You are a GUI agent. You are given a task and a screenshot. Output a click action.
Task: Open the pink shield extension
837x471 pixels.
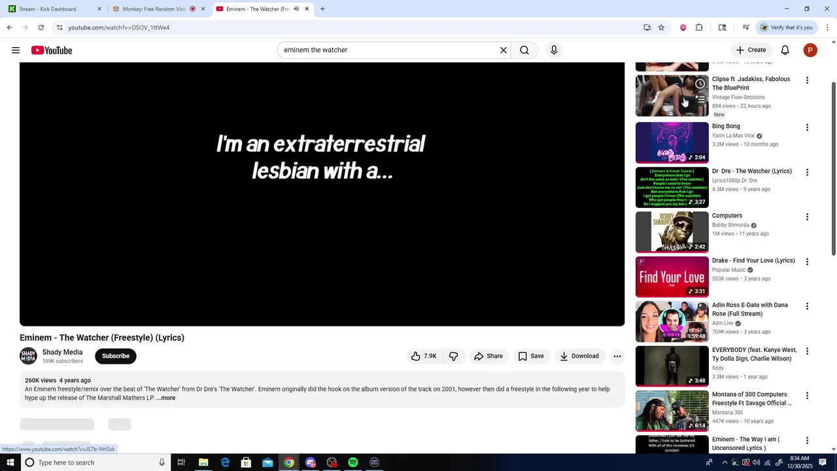[x=683, y=27]
